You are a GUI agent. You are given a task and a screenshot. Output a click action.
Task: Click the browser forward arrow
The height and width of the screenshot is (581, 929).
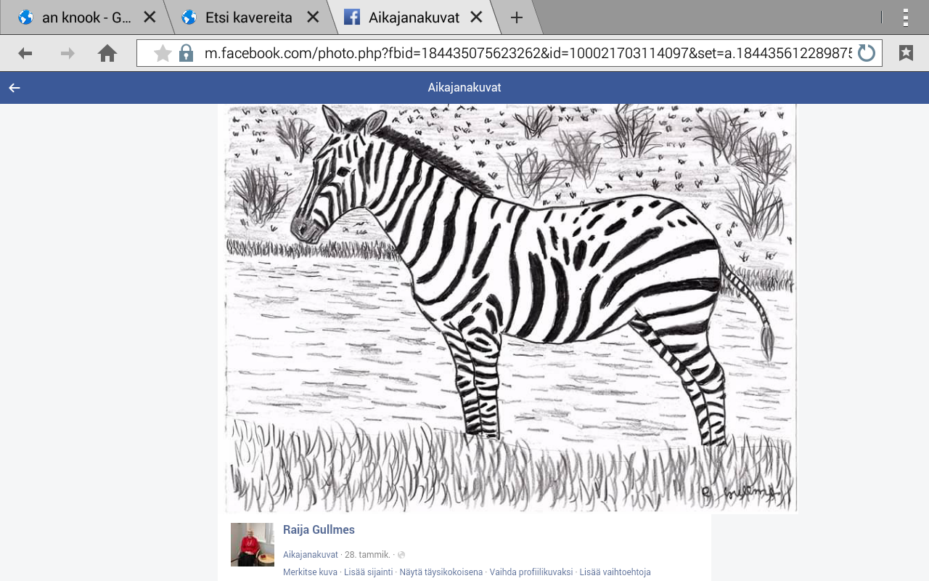click(x=67, y=53)
